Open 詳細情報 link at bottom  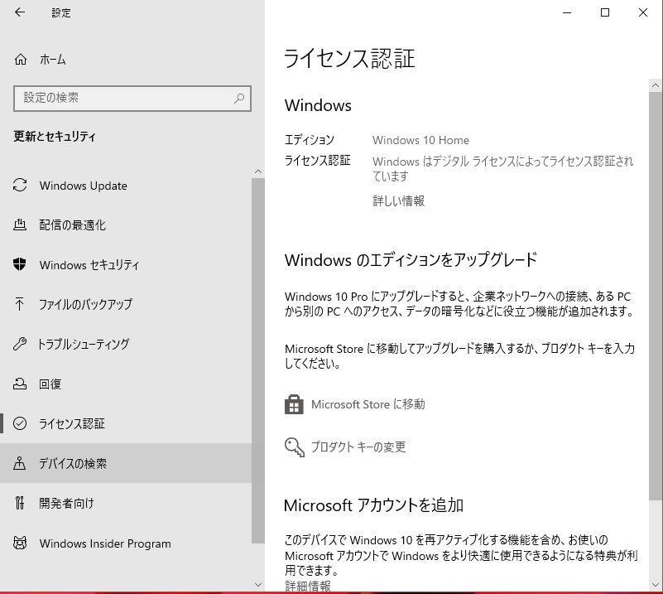pyautogui.click(x=308, y=586)
